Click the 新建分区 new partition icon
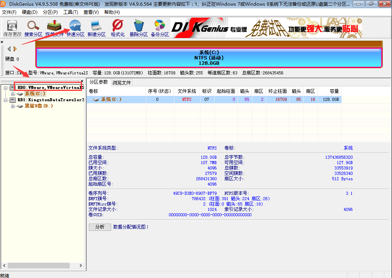This screenshot has width=392, height=278. click(96, 27)
